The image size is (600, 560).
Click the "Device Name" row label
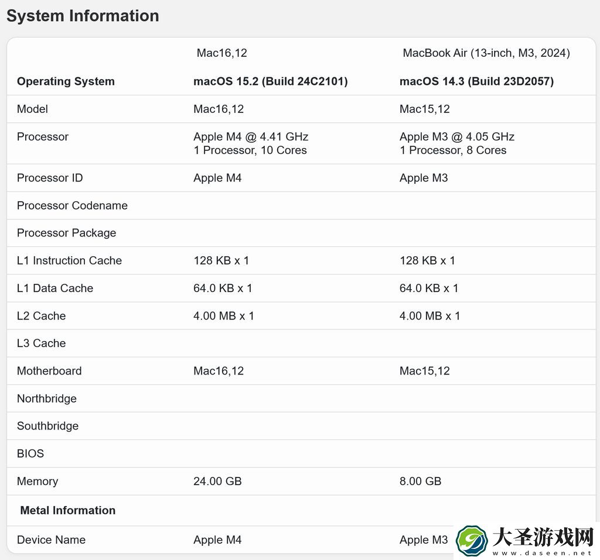pos(52,540)
